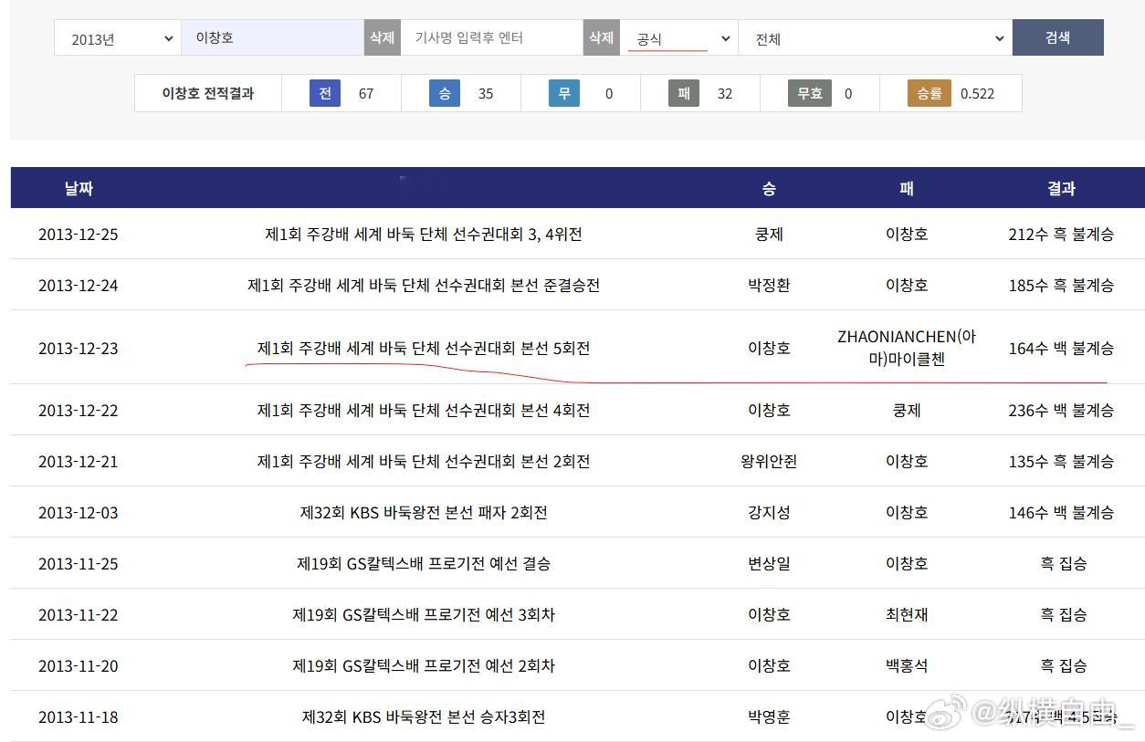The width and height of the screenshot is (1145, 742).
Task: Open the 2013년 year dropdown
Action: pyautogui.click(x=118, y=38)
